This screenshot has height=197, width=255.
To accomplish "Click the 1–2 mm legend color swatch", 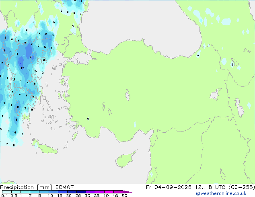I will pos(25,192).
